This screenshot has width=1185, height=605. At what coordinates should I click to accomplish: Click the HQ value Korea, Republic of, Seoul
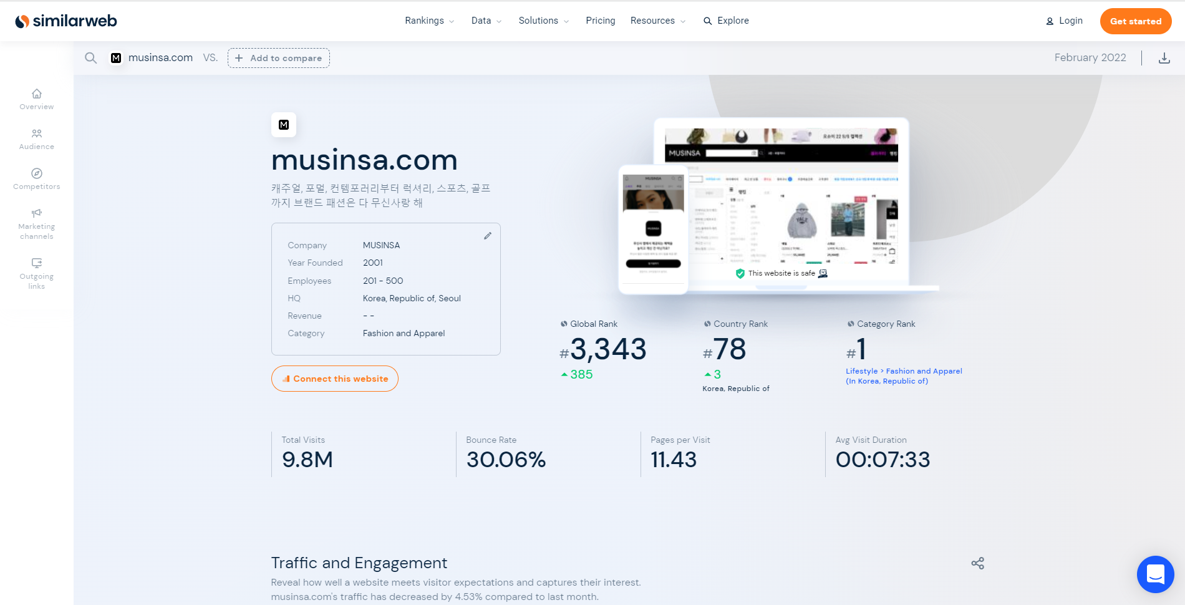click(x=412, y=298)
